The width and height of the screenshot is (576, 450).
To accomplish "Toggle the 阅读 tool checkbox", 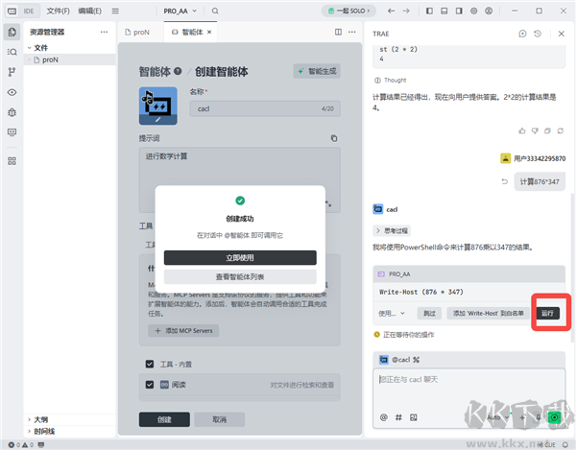I will coord(150,385).
